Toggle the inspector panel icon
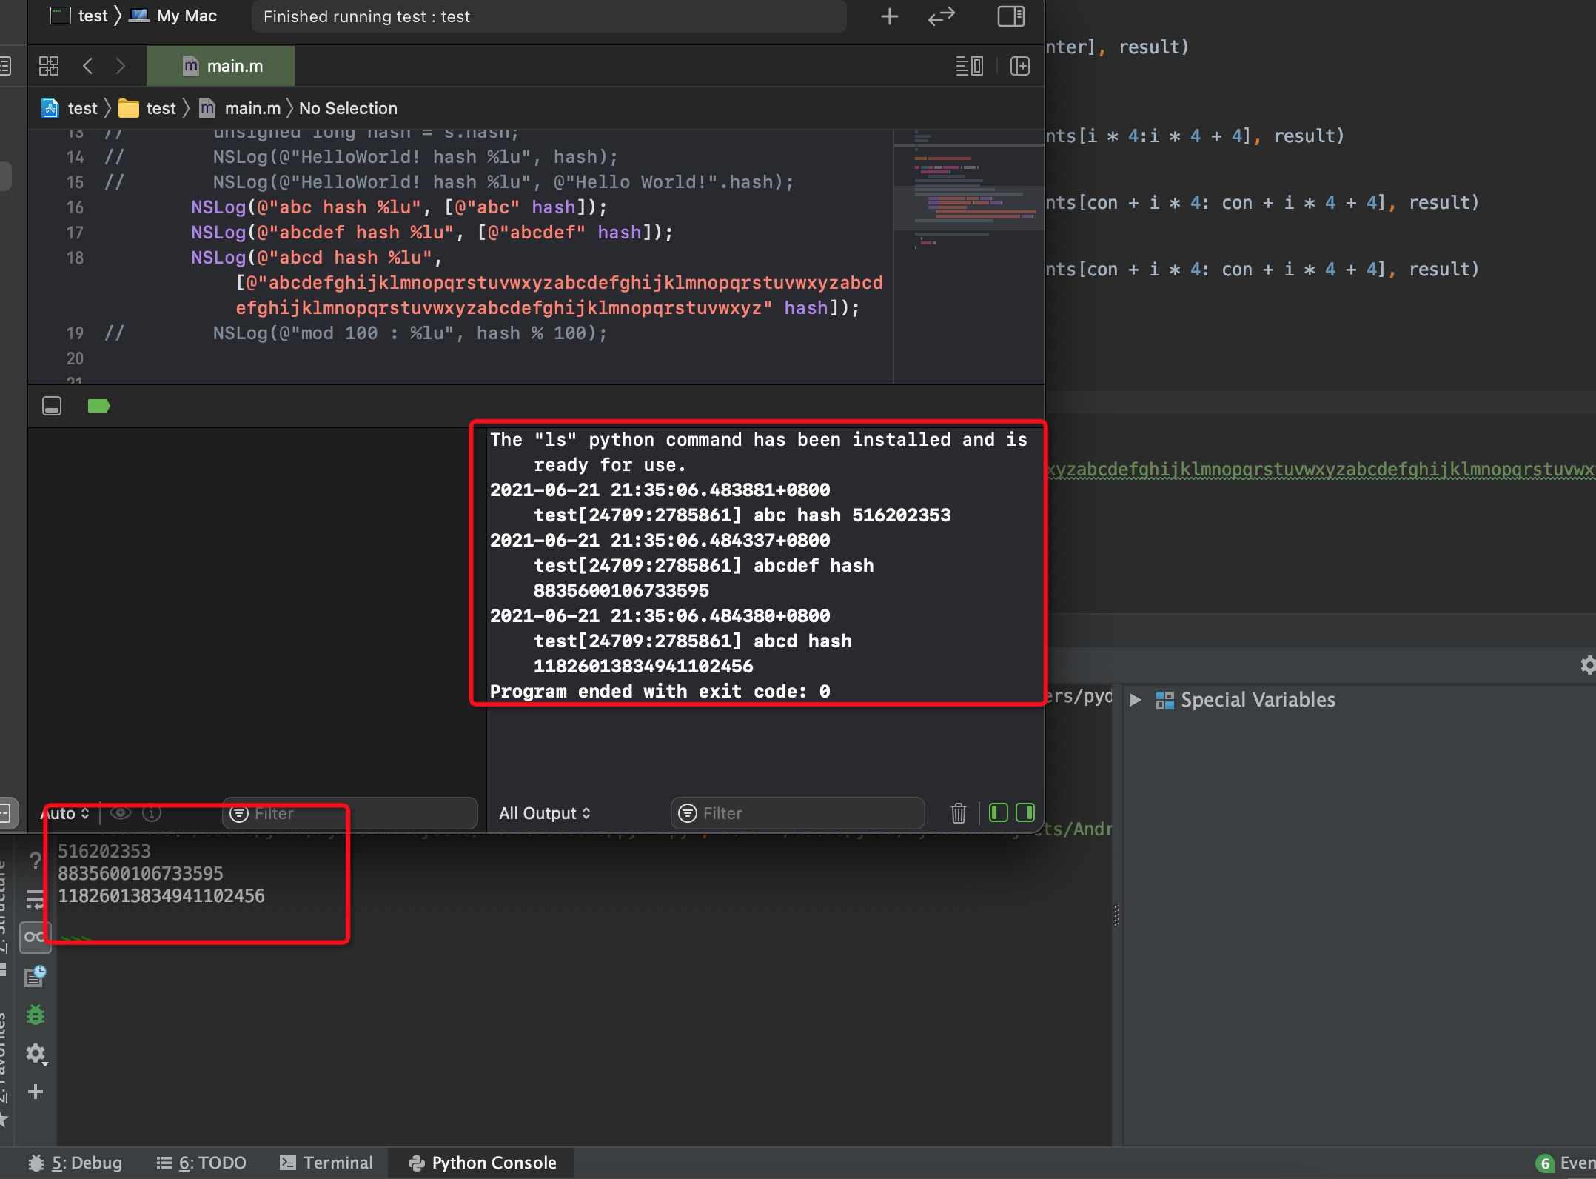 pos(1010,16)
